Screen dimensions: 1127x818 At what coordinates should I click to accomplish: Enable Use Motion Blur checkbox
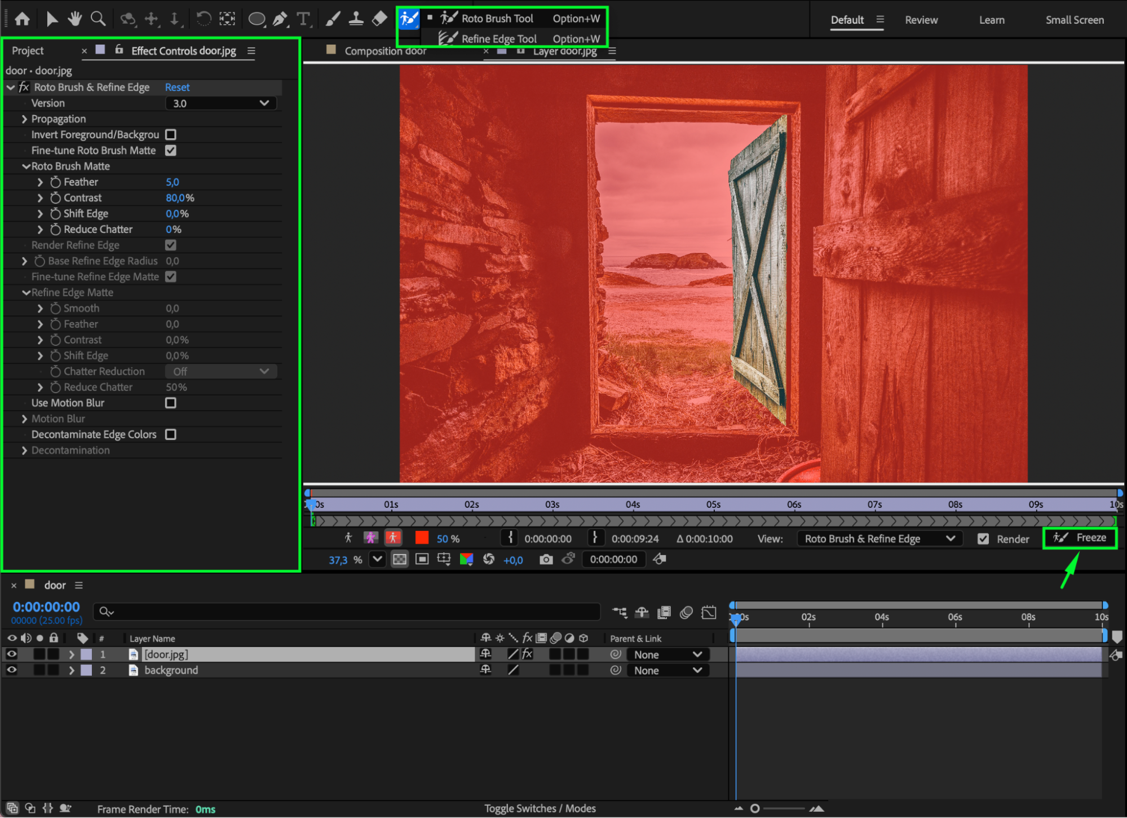[171, 403]
